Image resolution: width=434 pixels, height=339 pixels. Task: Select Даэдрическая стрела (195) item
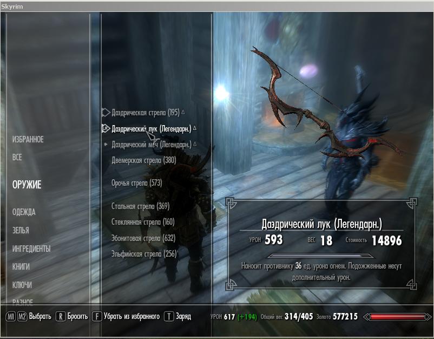pos(146,113)
